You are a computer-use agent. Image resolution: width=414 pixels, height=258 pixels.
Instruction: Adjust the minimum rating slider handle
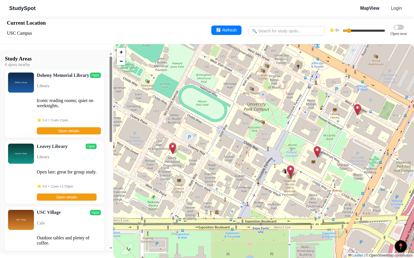pos(349,31)
